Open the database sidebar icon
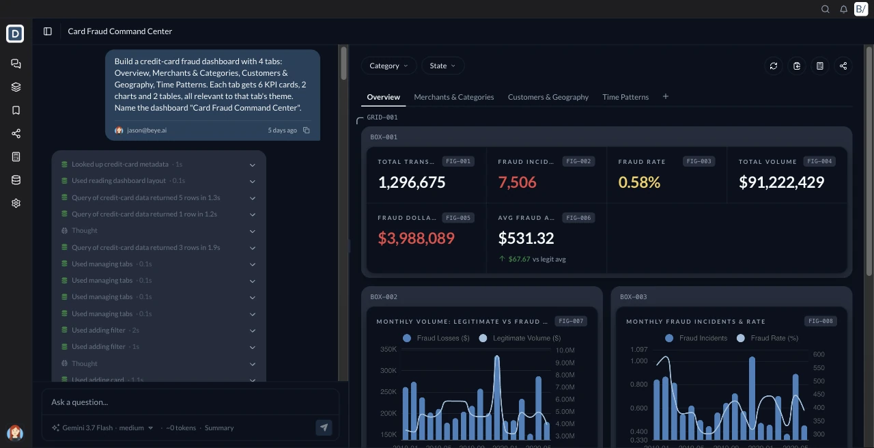This screenshot has width=874, height=448. click(x=16, y=180)
